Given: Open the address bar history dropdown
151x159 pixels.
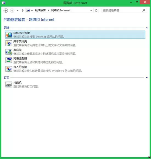Looking at the screenshot, I should click(91, 10).
